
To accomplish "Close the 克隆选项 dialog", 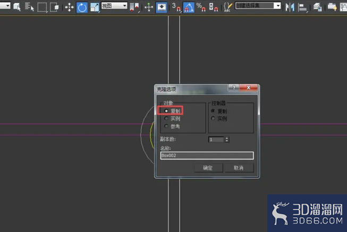I will [x=249, y=87].
